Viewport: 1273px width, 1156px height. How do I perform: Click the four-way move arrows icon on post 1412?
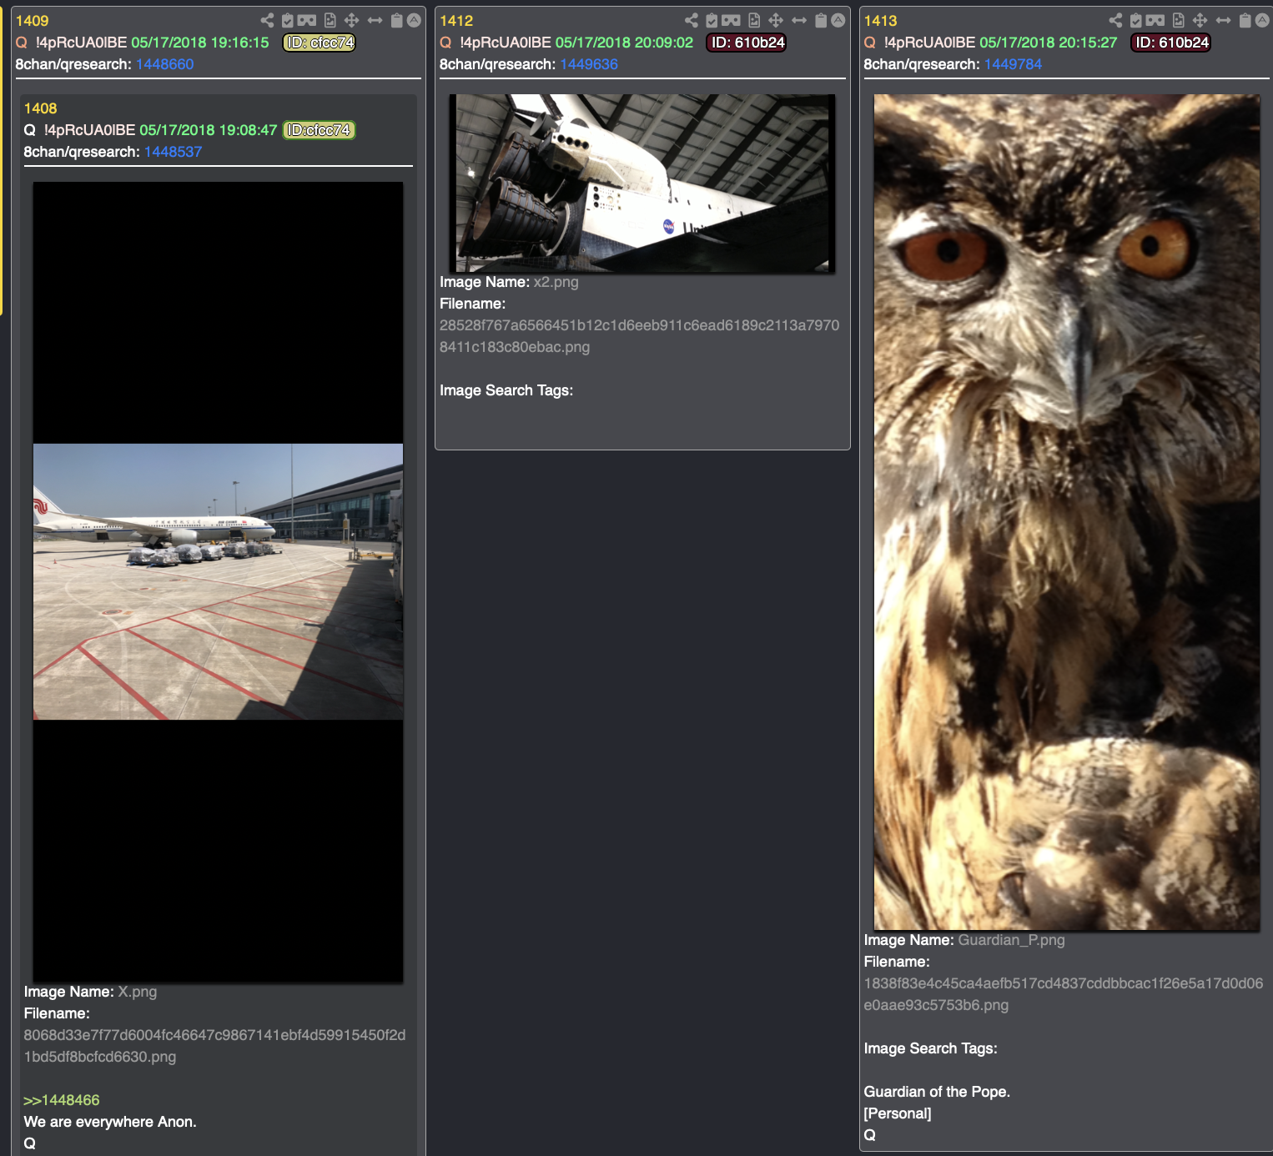point(777,20)
